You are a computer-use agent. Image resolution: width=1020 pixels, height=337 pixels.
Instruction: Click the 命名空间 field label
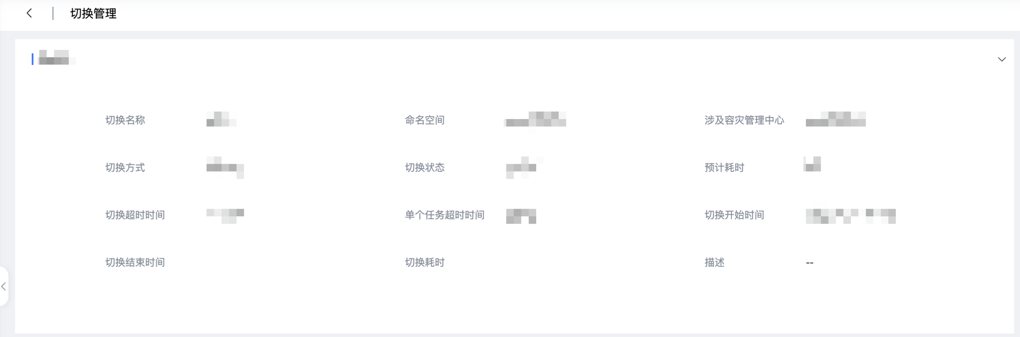coord(424,120)
